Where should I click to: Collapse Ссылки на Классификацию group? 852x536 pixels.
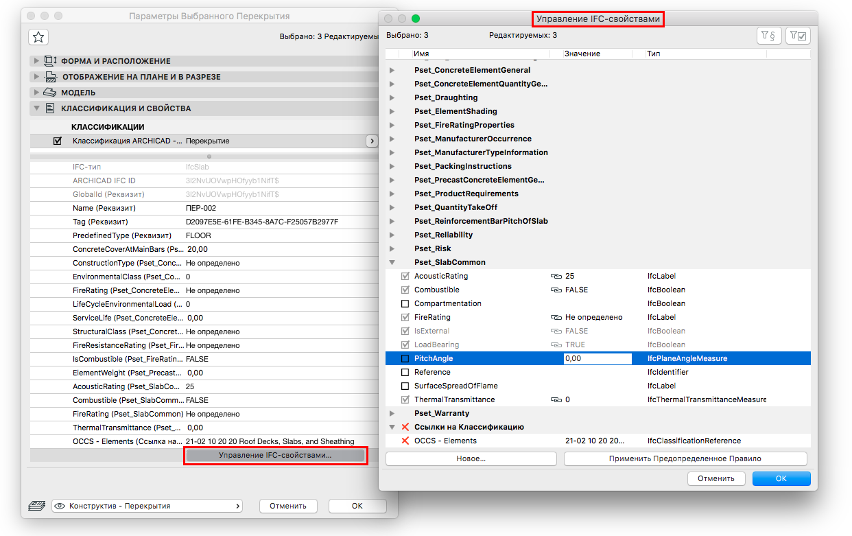[392, 427]
